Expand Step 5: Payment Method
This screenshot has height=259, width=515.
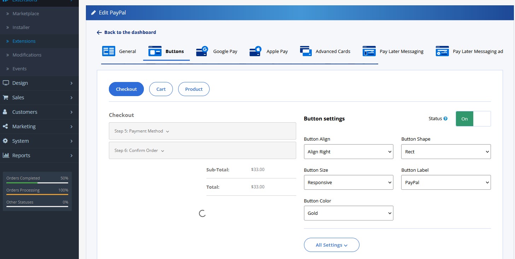(202, 131)
